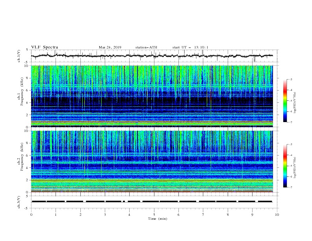This screenshot has height=241, width=312.
Task: Click the log(PSD) label of the upper color bar
Action: (295, 103)
